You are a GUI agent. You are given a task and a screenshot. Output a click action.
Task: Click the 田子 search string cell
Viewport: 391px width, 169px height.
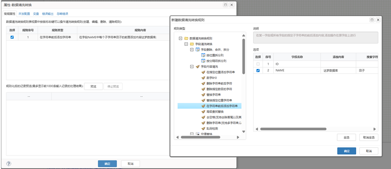pos(367,71)
